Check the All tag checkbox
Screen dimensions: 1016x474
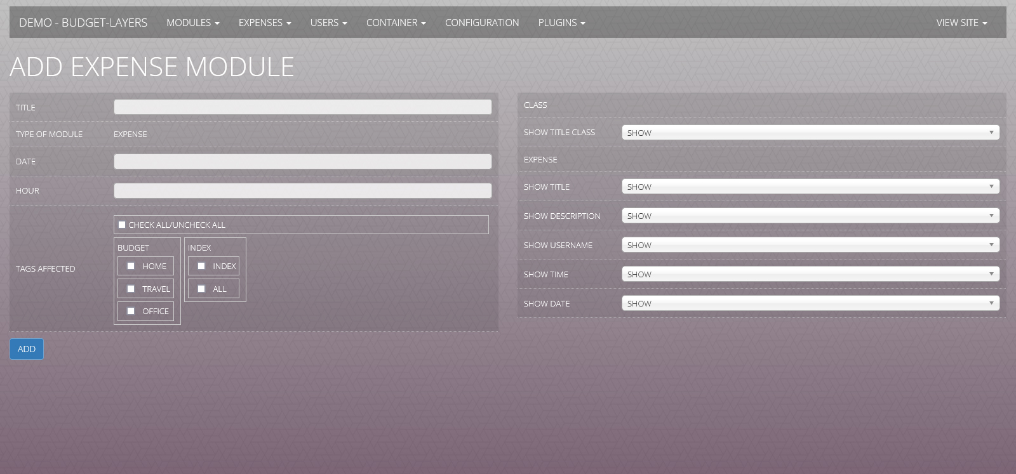[x=201, y=289]
